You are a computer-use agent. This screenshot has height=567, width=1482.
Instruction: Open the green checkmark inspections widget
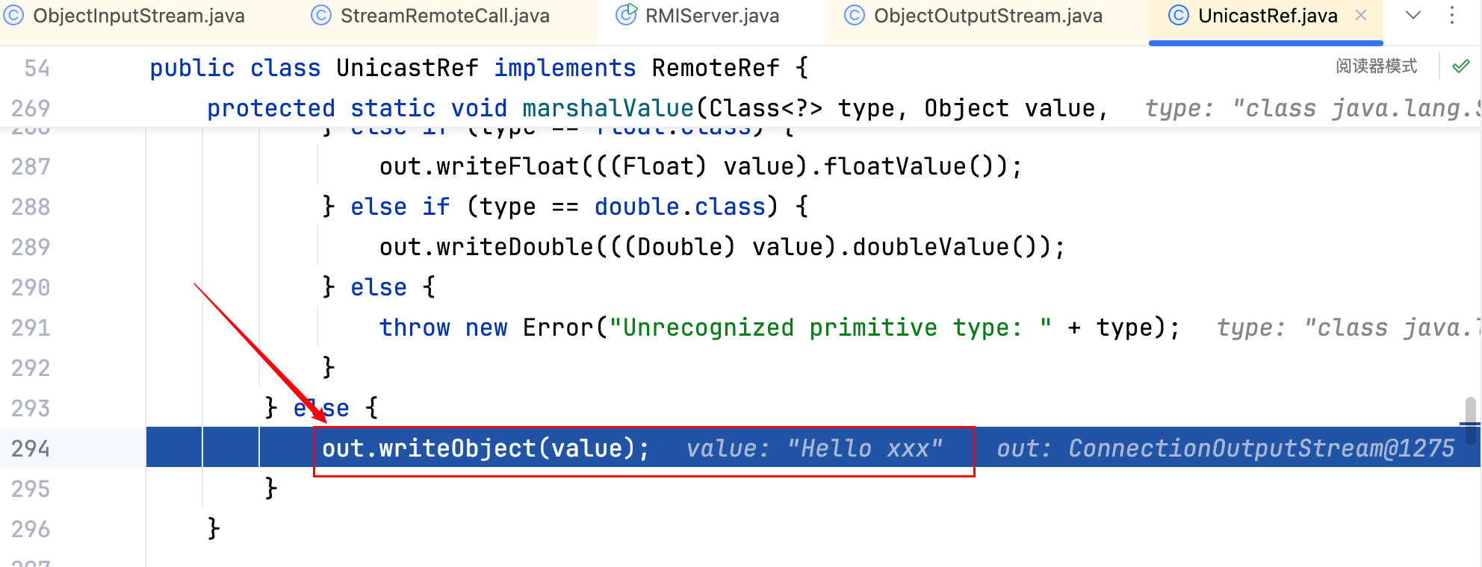(x=1461, y=67)
